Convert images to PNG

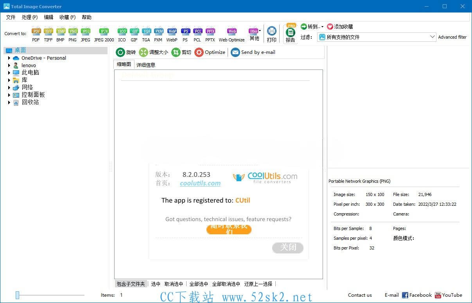[73, 34]
